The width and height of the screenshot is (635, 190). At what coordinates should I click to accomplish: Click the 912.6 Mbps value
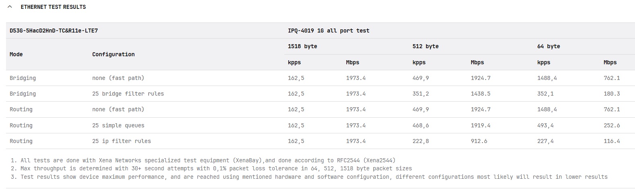[479, 141]
